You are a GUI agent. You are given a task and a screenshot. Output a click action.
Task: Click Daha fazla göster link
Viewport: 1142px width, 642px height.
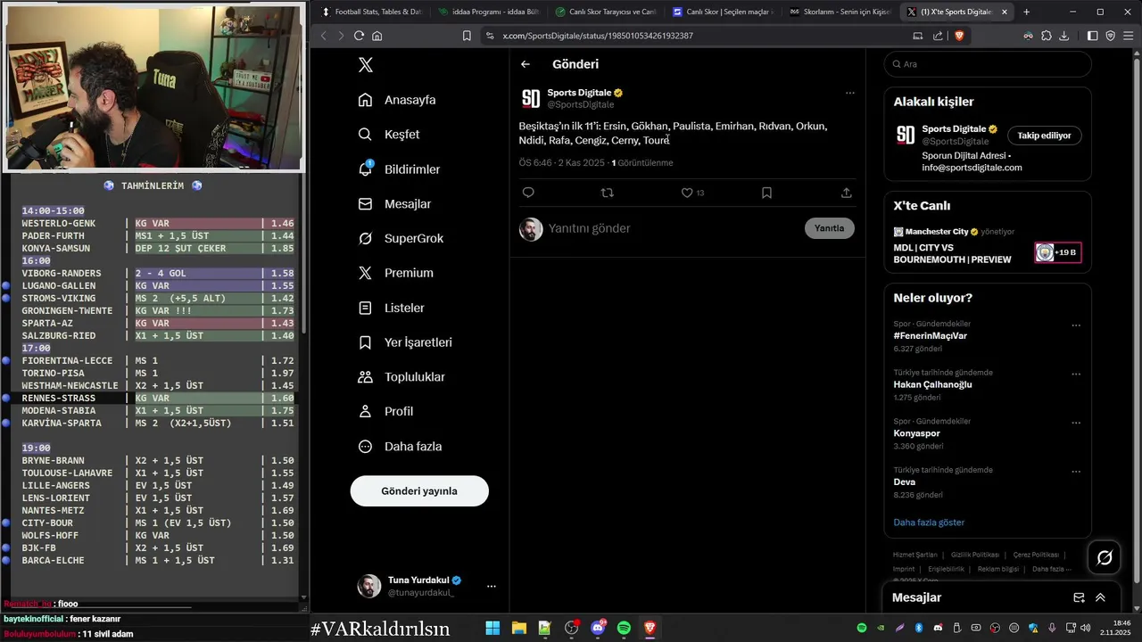[x=929, y=523]
